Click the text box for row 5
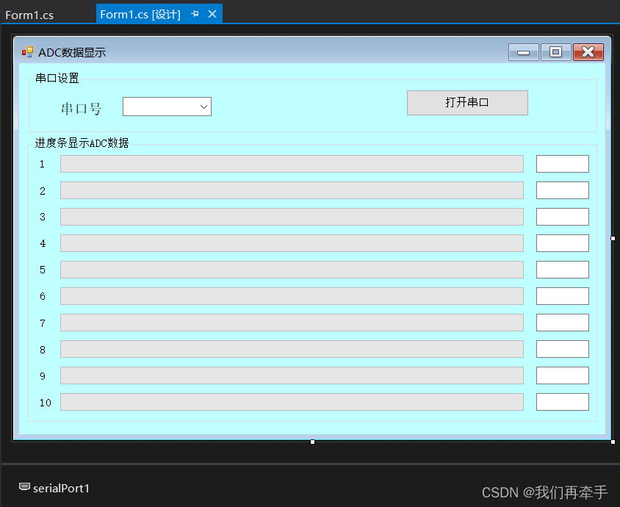This screenshot has width=620, height=507. [562, 270]
